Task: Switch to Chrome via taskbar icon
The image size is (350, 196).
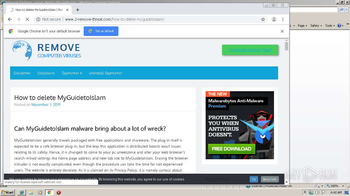Action: pos(49,192)
